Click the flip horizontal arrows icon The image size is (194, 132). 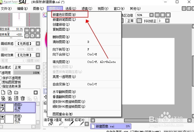[139, 21]
